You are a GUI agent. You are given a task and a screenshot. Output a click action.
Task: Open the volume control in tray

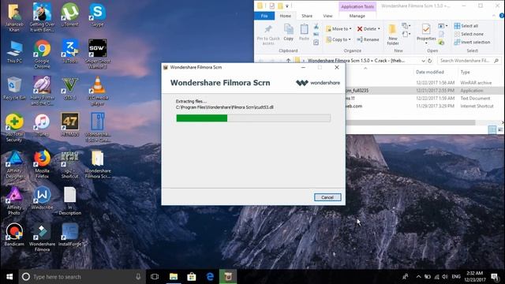pyautogui.click(x=445, y=277)
